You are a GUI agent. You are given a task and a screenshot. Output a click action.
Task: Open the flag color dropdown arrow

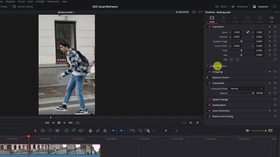[117, 131]
